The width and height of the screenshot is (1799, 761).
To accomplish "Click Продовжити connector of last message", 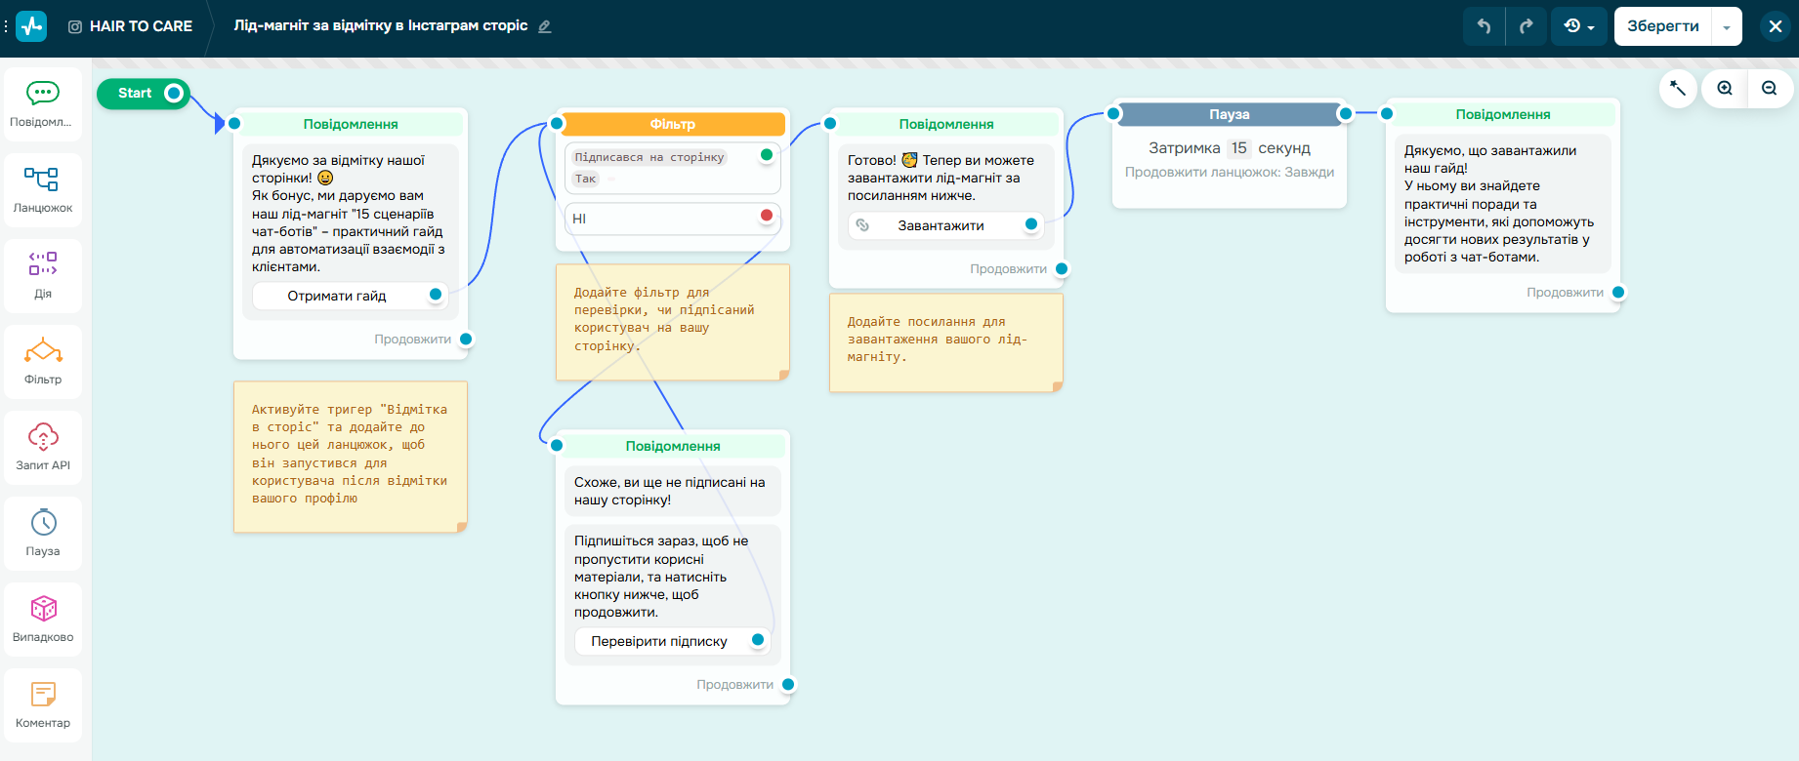I will [x=1618, y=293].
